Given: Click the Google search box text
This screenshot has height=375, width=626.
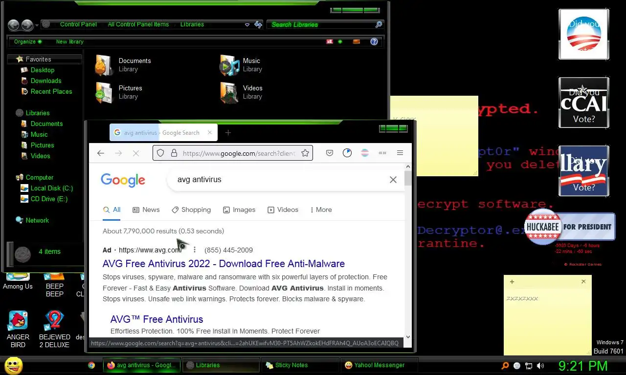Looking at the screenshot, I should pos(200,180).
